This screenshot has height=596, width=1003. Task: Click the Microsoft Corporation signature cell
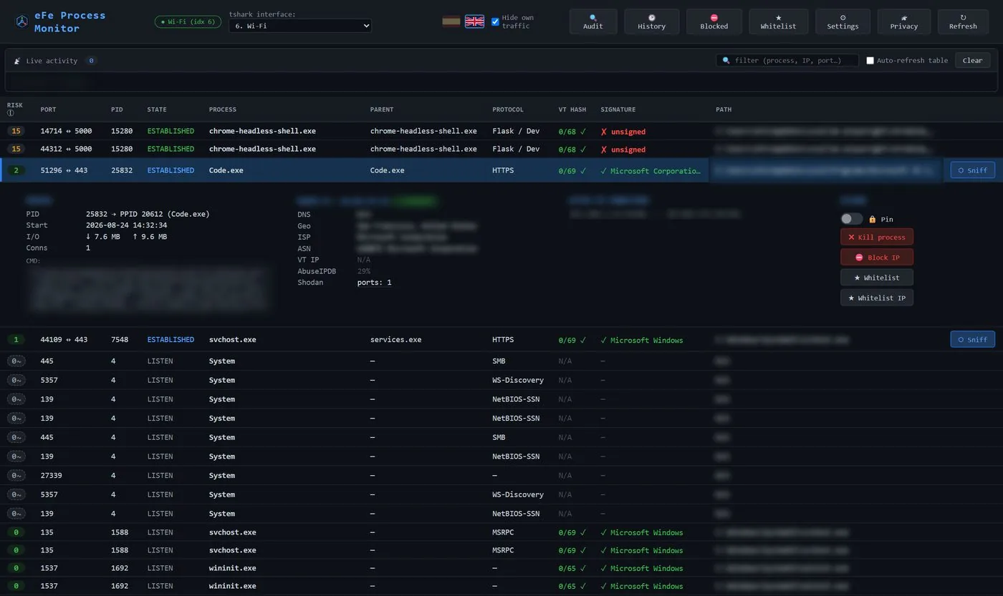pyautogui.click(x=651, y=171)
